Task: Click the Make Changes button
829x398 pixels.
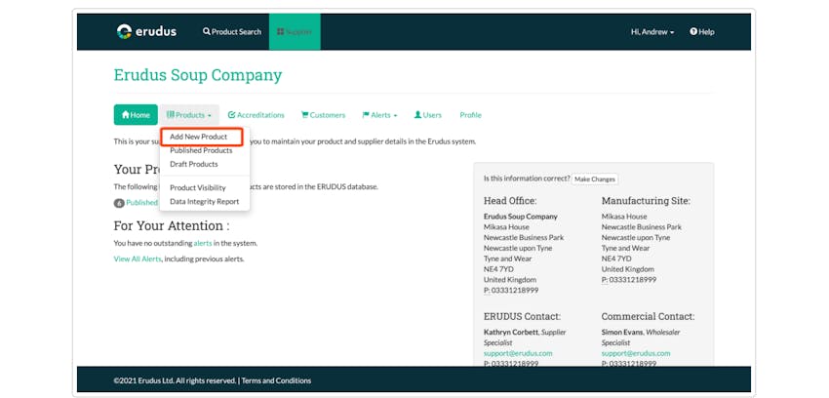Action: pyautogui.click(x=595, y=179)
